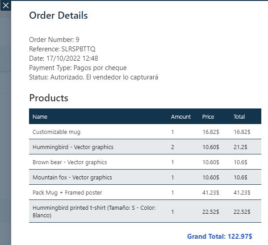Select Mountain fox - Vector graphics row
268x245 pixels.
pyautogui.click(x=72, y=178)
